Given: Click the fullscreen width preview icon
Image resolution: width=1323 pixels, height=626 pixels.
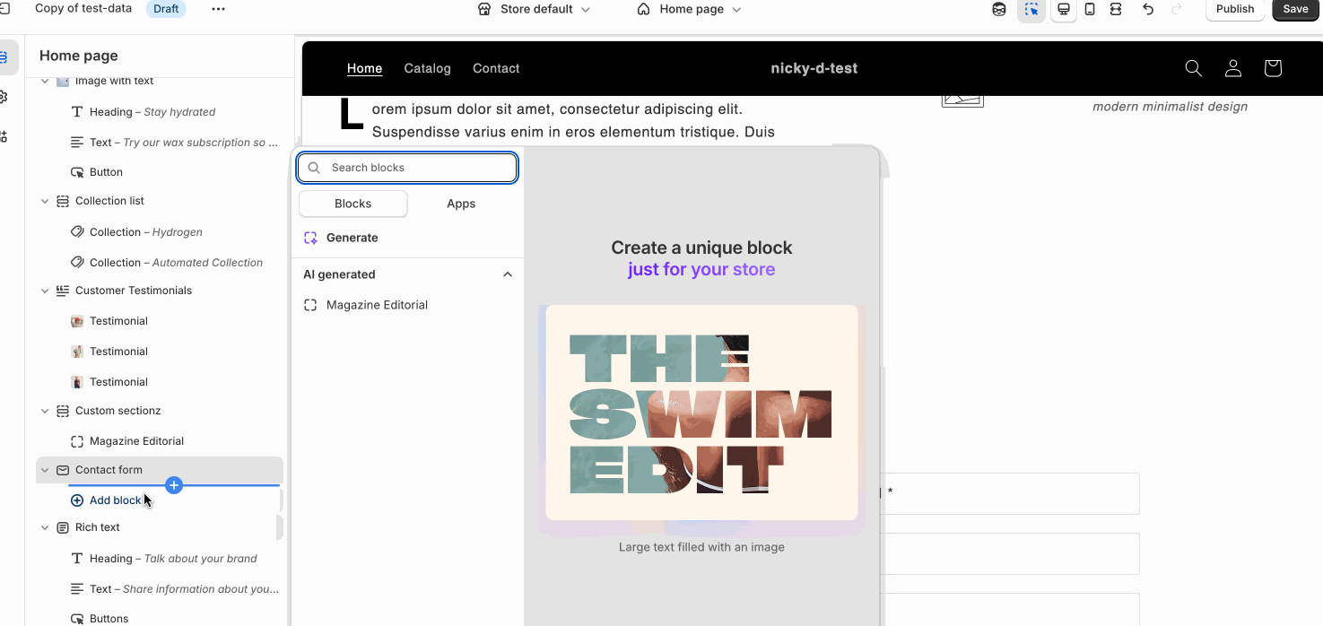Looking at the screenshot, I should coord(1116,9).
